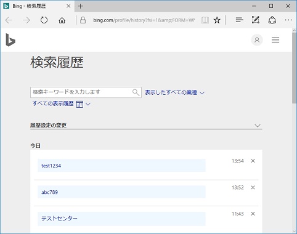This screenshot has height=234, width=297.
Task: Minimize the browser window
Action: point(254,6)
